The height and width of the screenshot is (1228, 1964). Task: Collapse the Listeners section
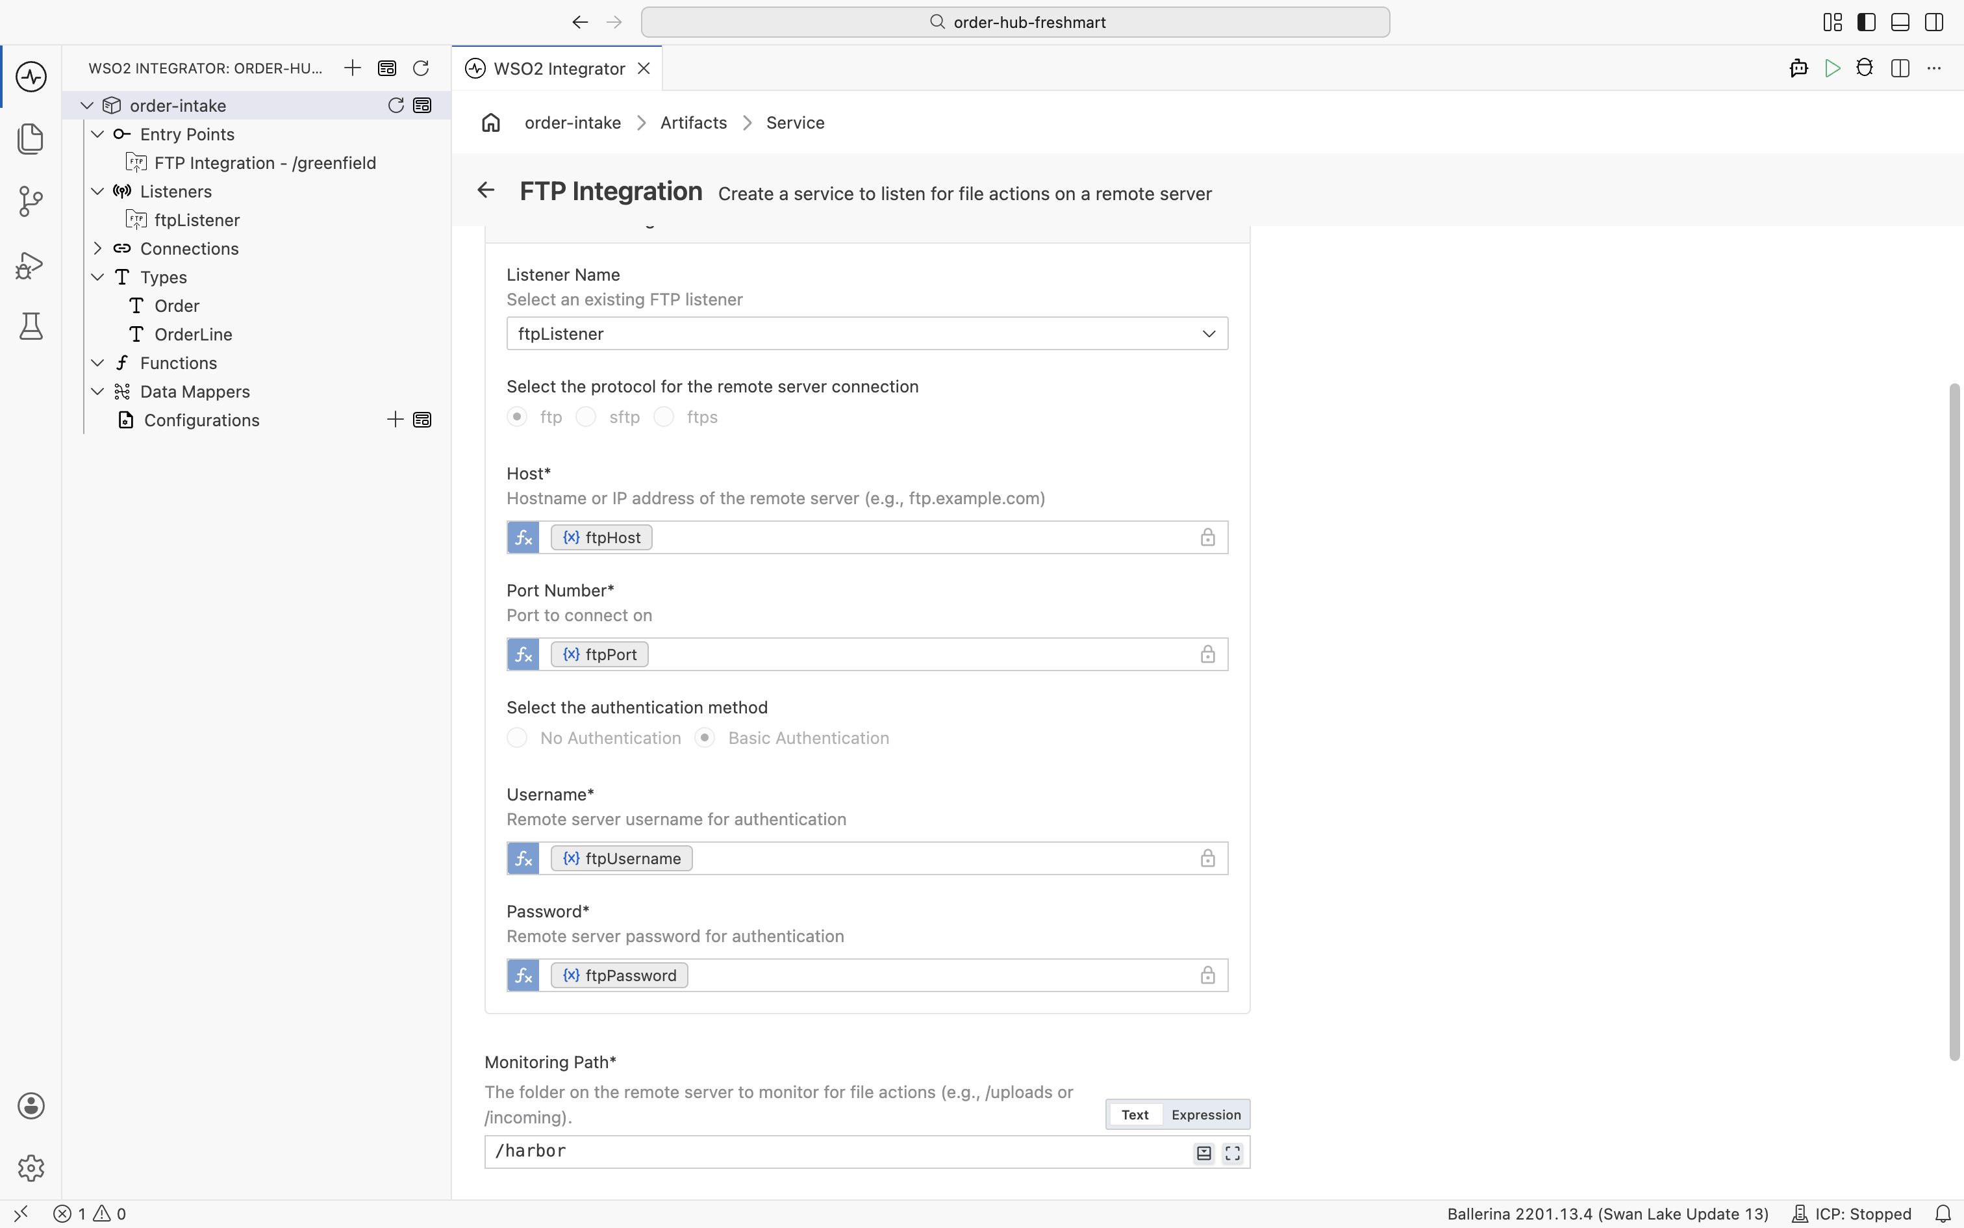coord(97,192)
